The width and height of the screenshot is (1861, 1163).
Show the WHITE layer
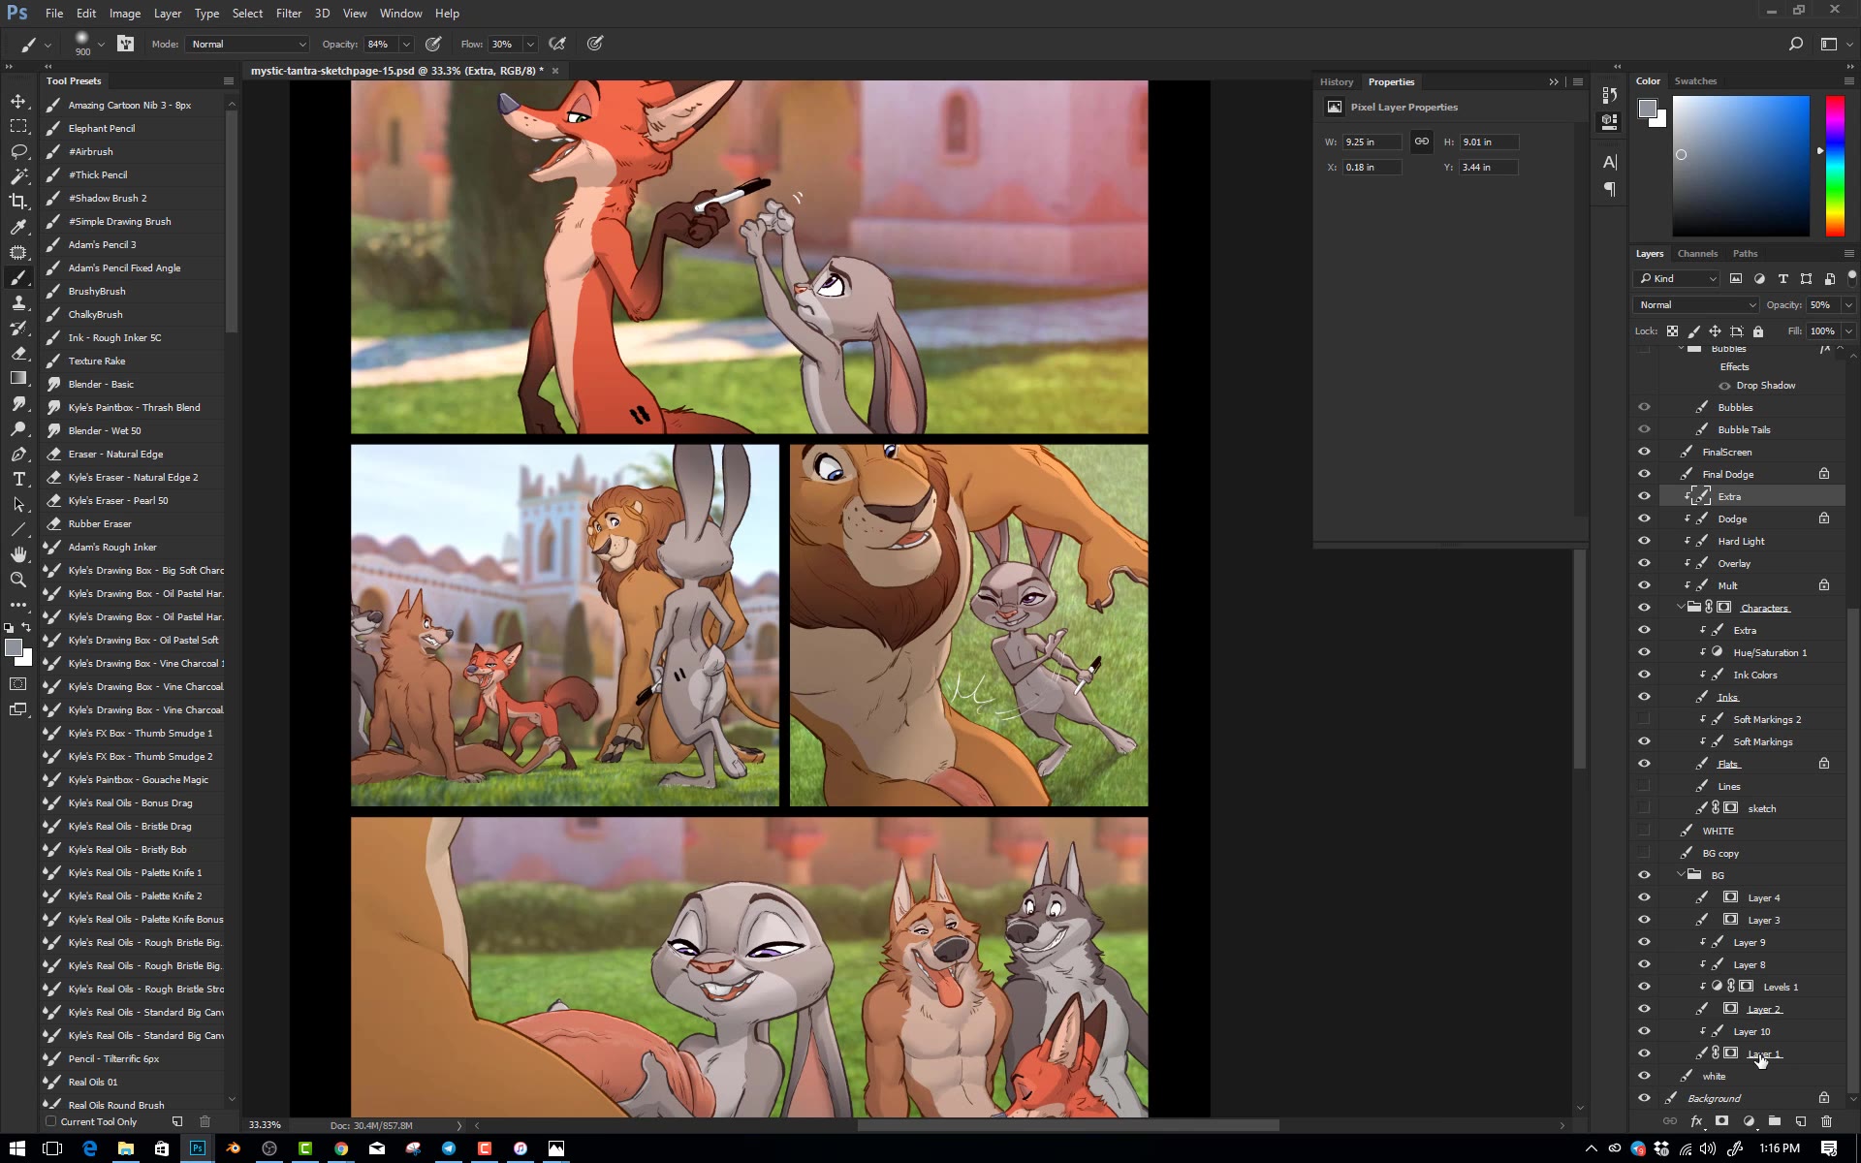[1644, 831]
